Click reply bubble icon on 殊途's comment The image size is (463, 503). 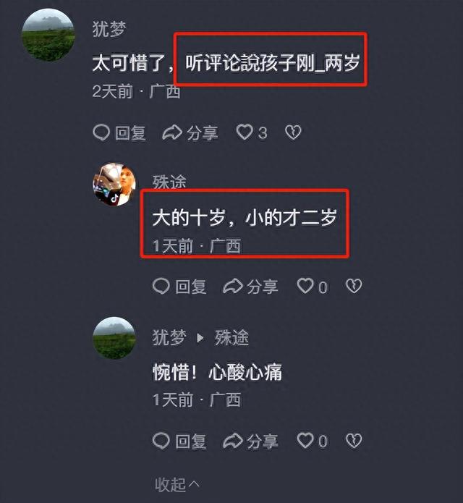(161, 286)
